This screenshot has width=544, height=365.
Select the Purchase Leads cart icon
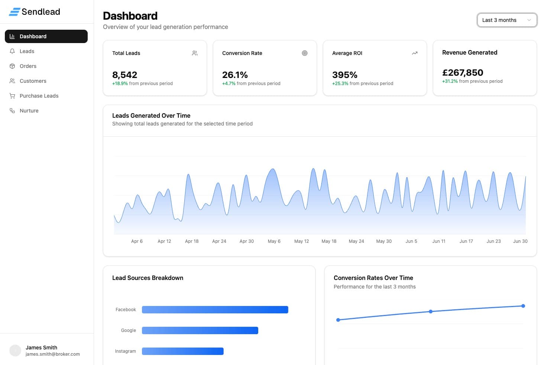click(12, 95)
